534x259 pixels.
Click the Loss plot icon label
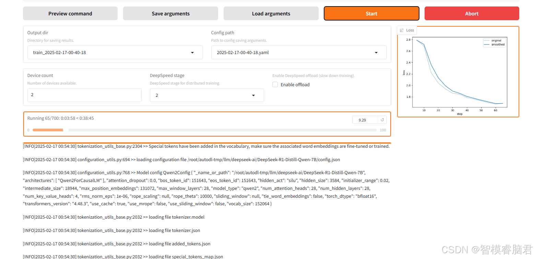point(407,30)
